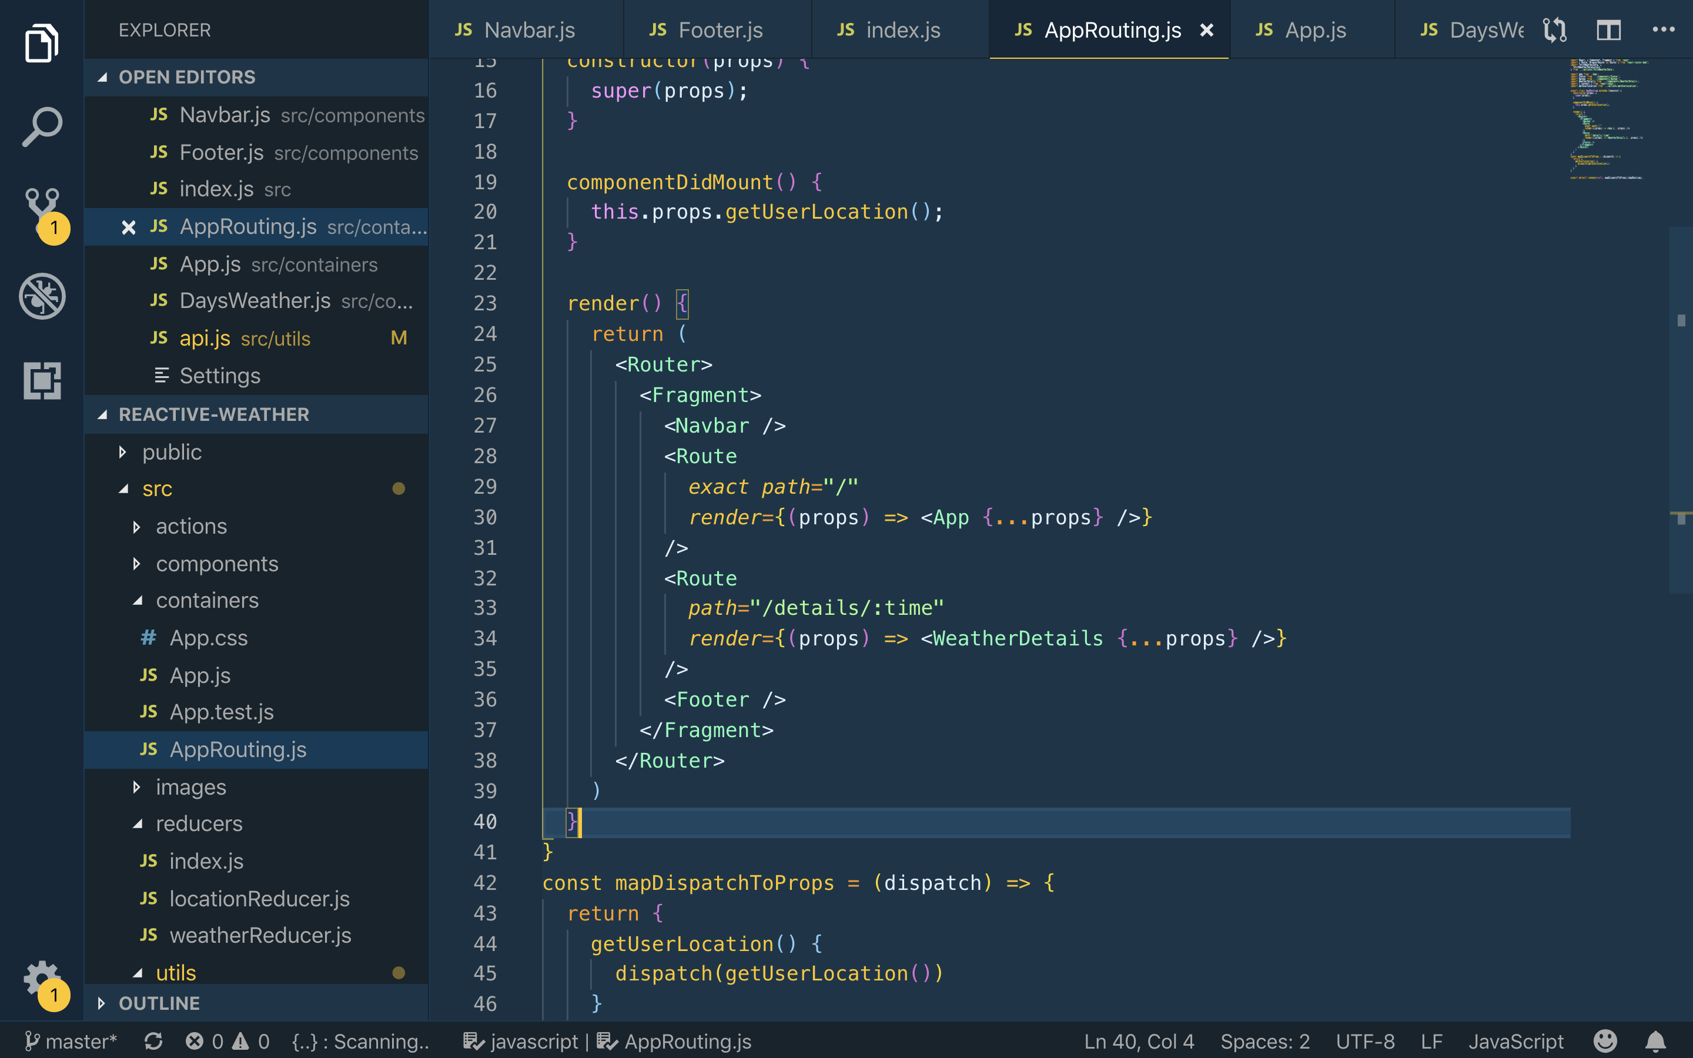Click the error indicator badge on source control
The height and width of the screenshot is (1058, 1693).
coord(52,227)
